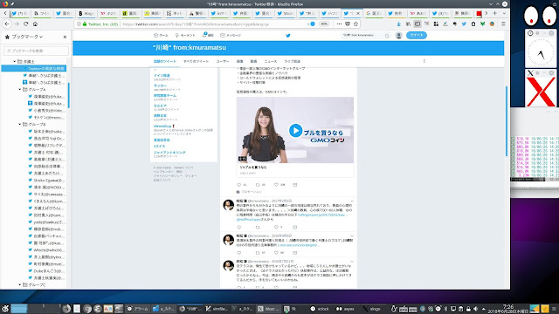Open the 村松 謙 avatar on first tweet
This screenshot has width=559, height=314.
click(x=229, y=205)
